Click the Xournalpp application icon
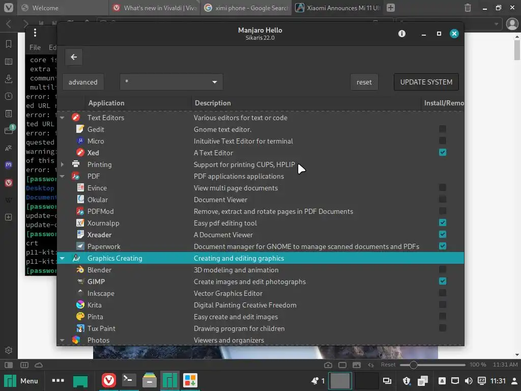 (80, 223)
